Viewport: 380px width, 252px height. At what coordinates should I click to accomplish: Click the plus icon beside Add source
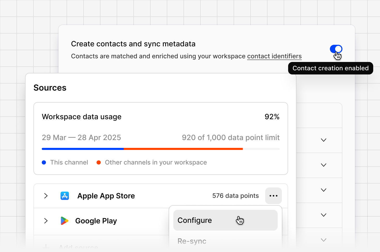pyautogui.click(x=46, y=247)
